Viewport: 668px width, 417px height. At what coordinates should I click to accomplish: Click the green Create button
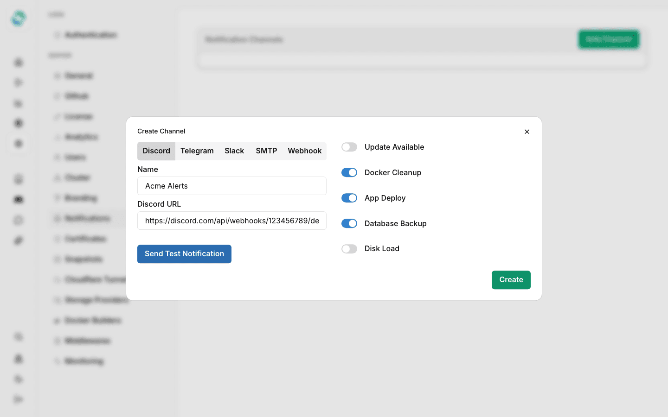click(x=511, y=280)
